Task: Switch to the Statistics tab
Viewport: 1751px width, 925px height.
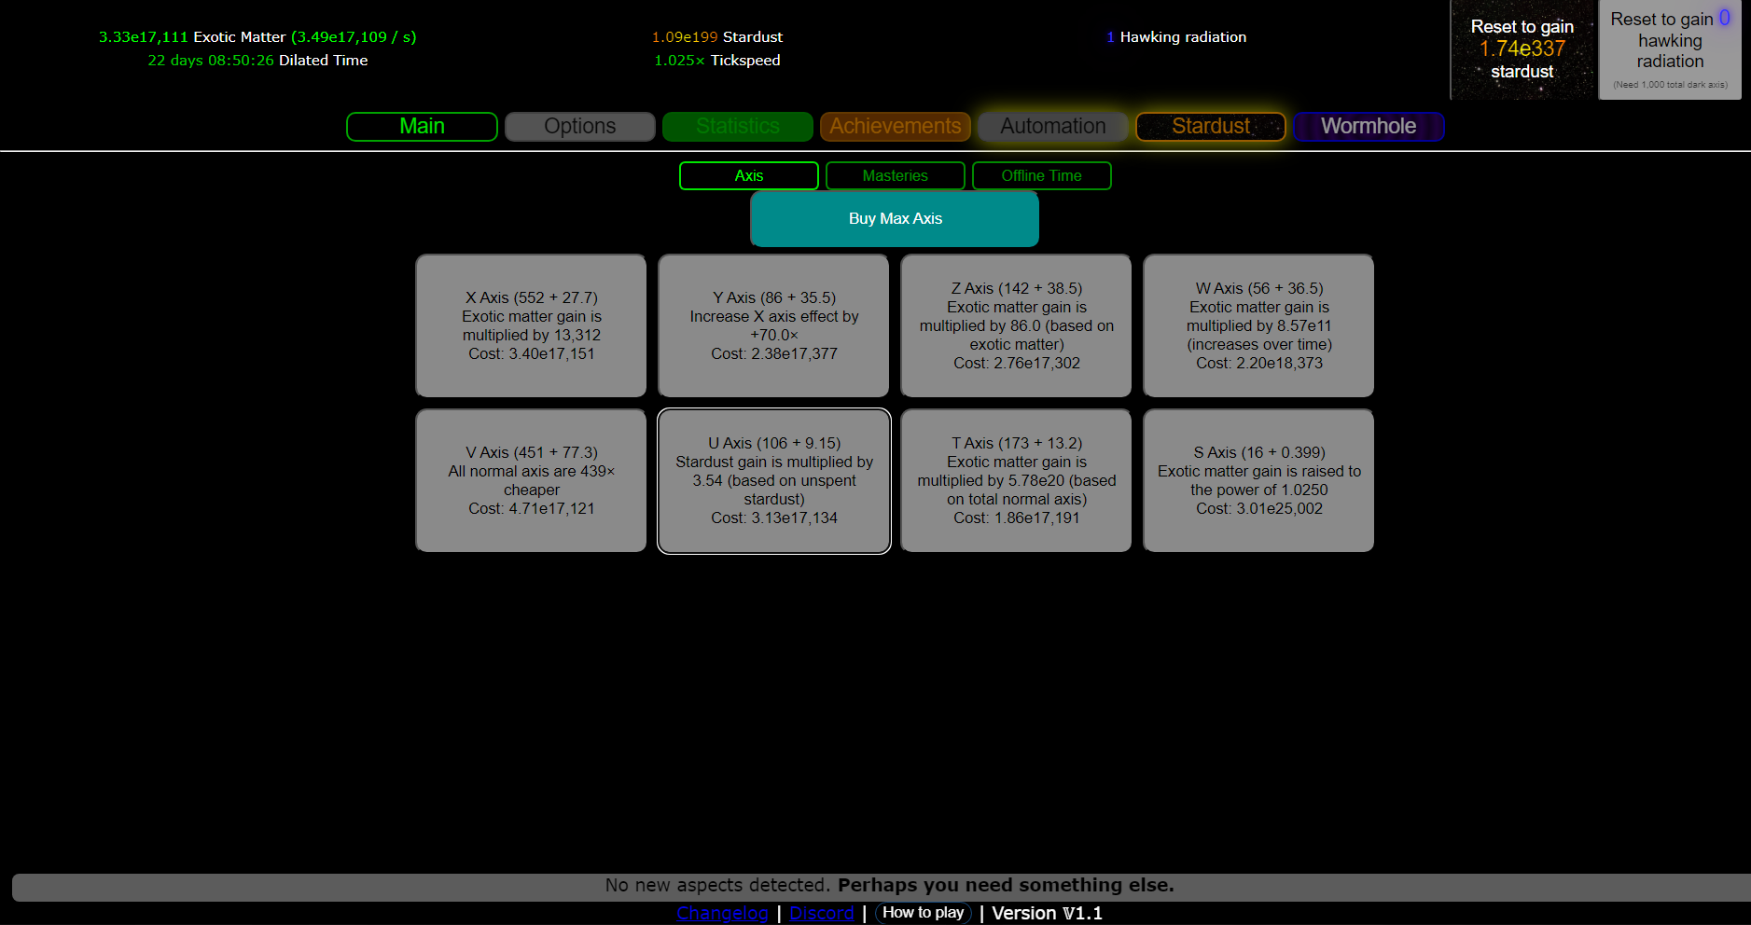Action: 737,127
